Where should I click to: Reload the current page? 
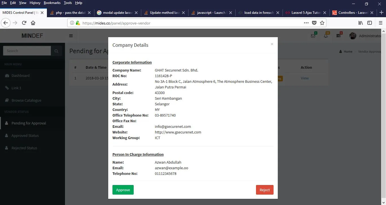coord(24,23)
